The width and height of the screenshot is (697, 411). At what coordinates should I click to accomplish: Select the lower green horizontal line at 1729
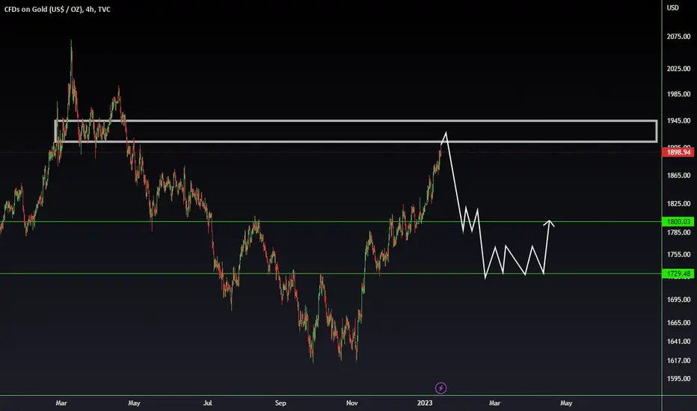[x=331, y=274]
